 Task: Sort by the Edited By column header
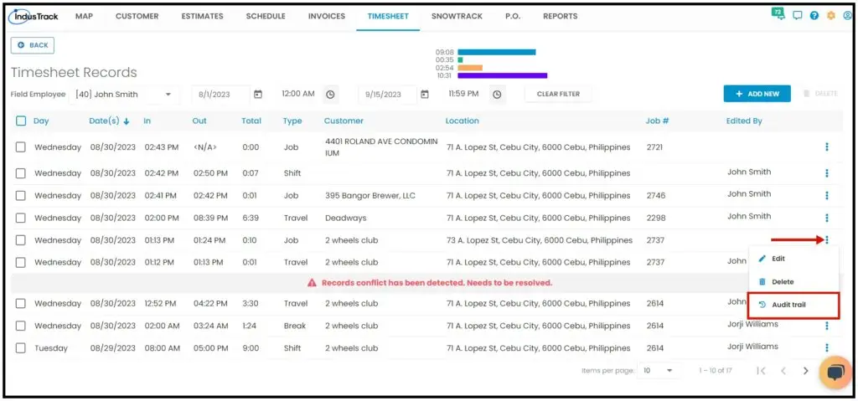(744, 121)
